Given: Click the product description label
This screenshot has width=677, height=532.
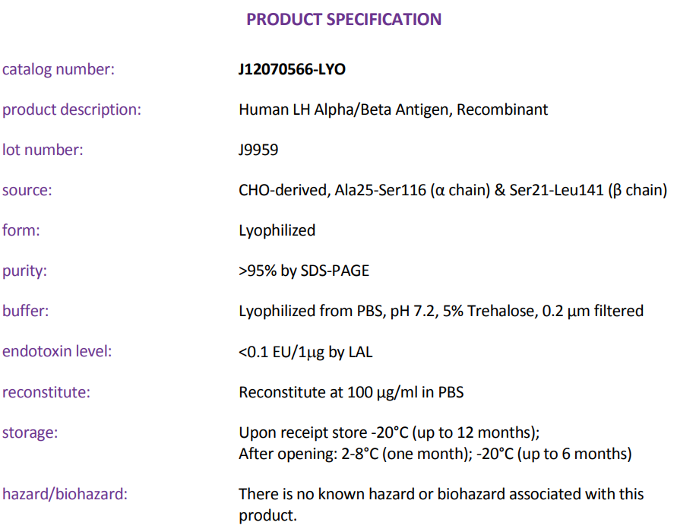Looking at the screenshot, I should tap(71, 109).
